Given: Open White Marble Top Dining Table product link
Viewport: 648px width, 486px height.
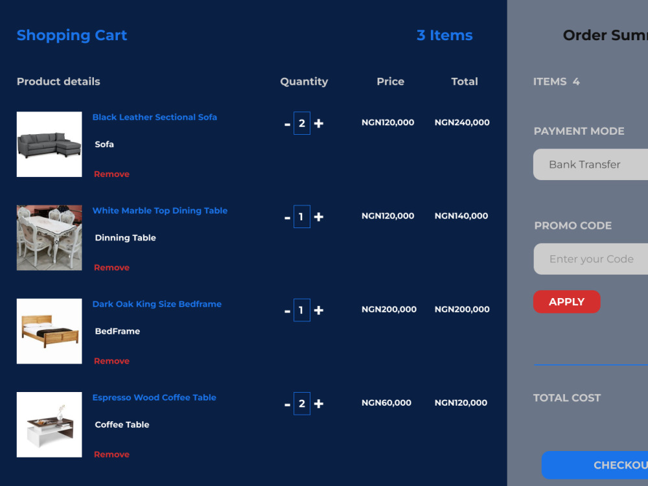Looking at the screenshot, I should (160, 211).
